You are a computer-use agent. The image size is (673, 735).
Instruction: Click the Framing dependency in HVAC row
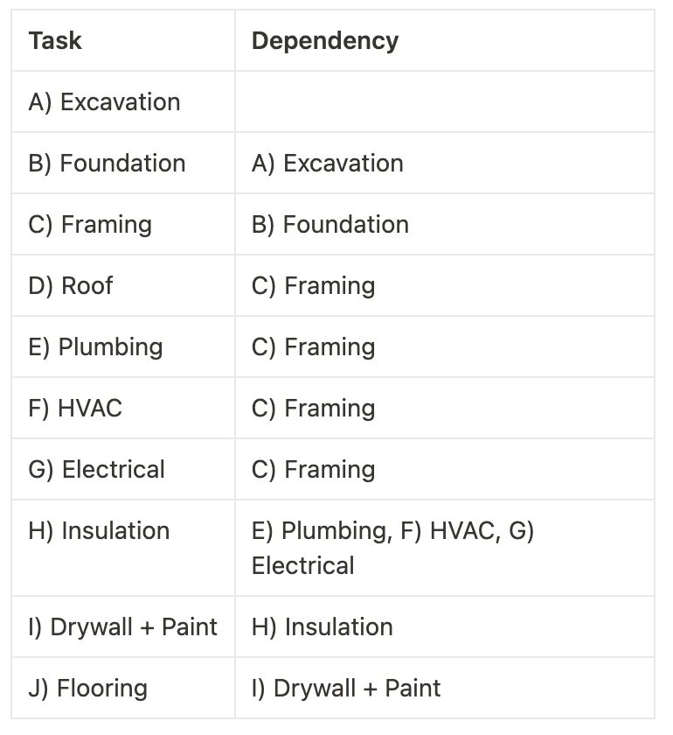[x=445, y=408]
